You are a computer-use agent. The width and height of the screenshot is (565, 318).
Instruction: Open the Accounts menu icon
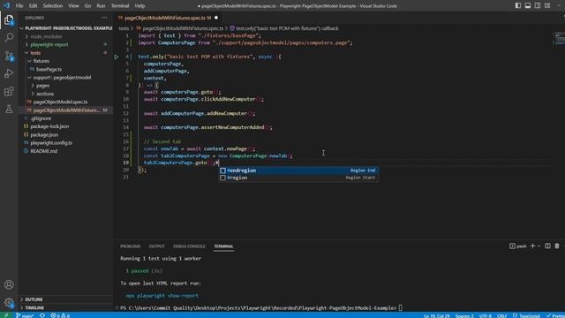click(9, 284)
